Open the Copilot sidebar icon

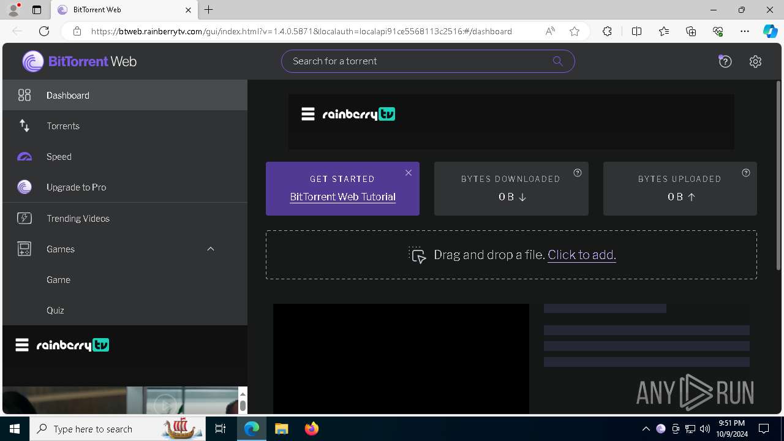pos(770,31)
